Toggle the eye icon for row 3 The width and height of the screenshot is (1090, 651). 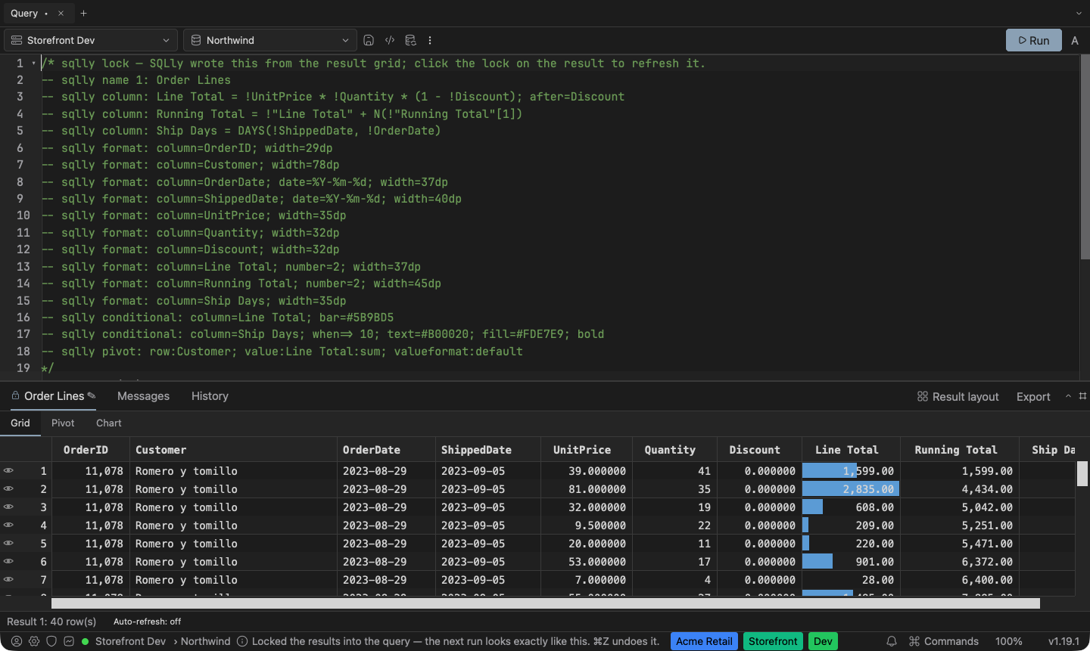click(8, 507)
